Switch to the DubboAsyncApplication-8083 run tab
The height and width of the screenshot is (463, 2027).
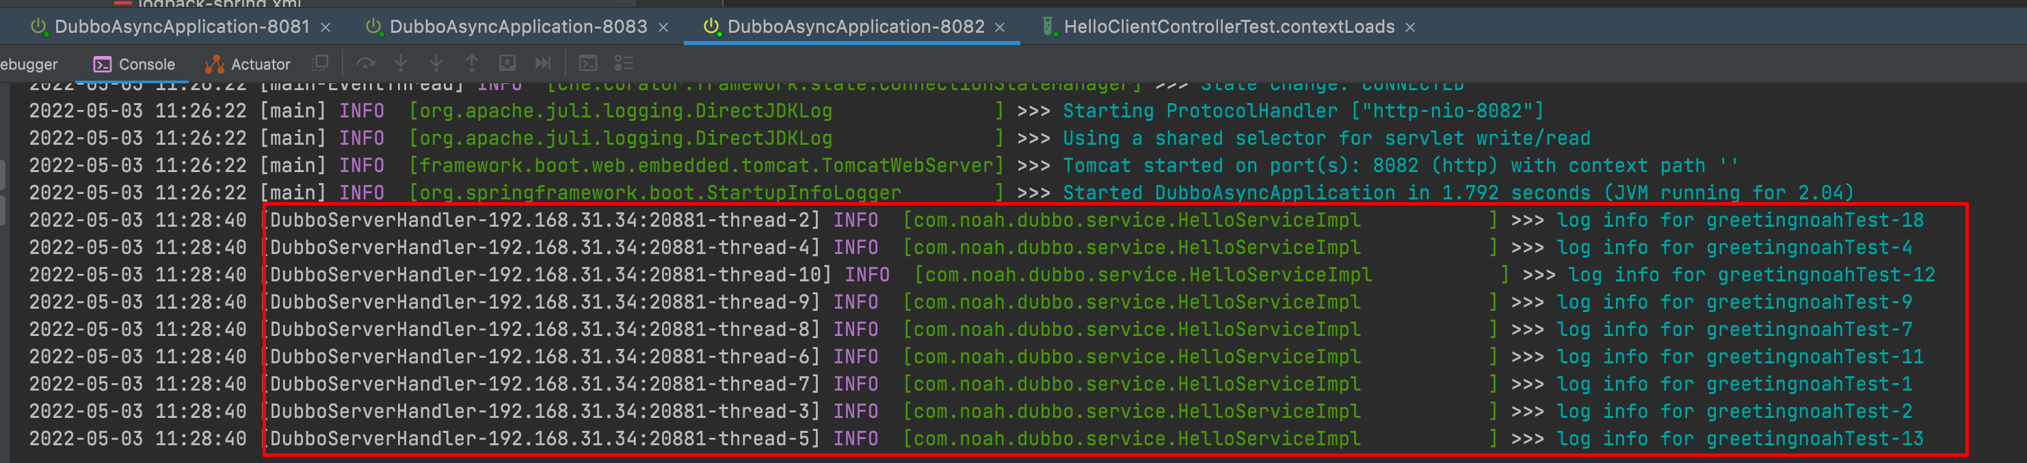click(x=518, y=27)
